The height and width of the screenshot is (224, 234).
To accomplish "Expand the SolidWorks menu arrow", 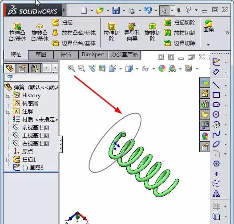I will [64, 10].
